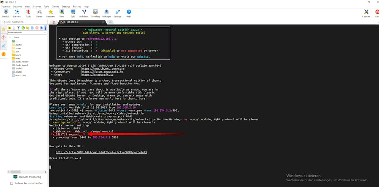The image size is (379, 187).
Task: Open the Tools menu in the menu bar
Action: 46,6
